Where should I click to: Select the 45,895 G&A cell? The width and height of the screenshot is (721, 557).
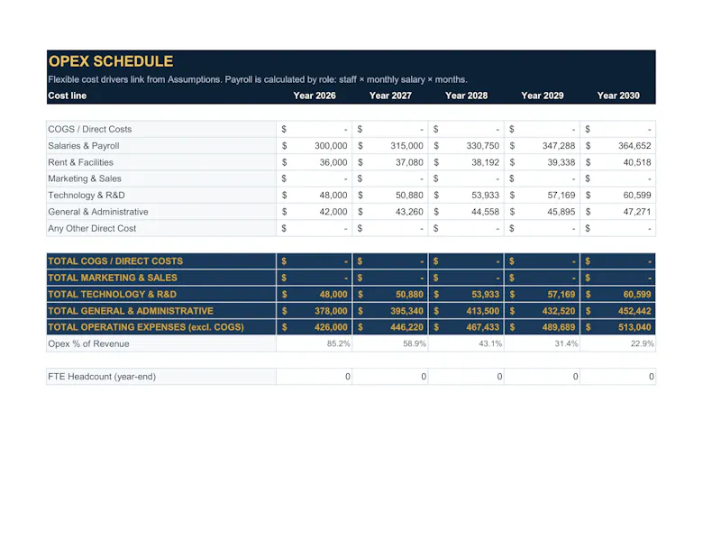(x=542, y=212)
